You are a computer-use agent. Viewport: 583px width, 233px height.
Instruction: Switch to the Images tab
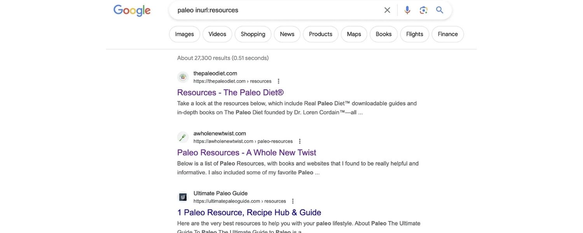pos(185,33)
